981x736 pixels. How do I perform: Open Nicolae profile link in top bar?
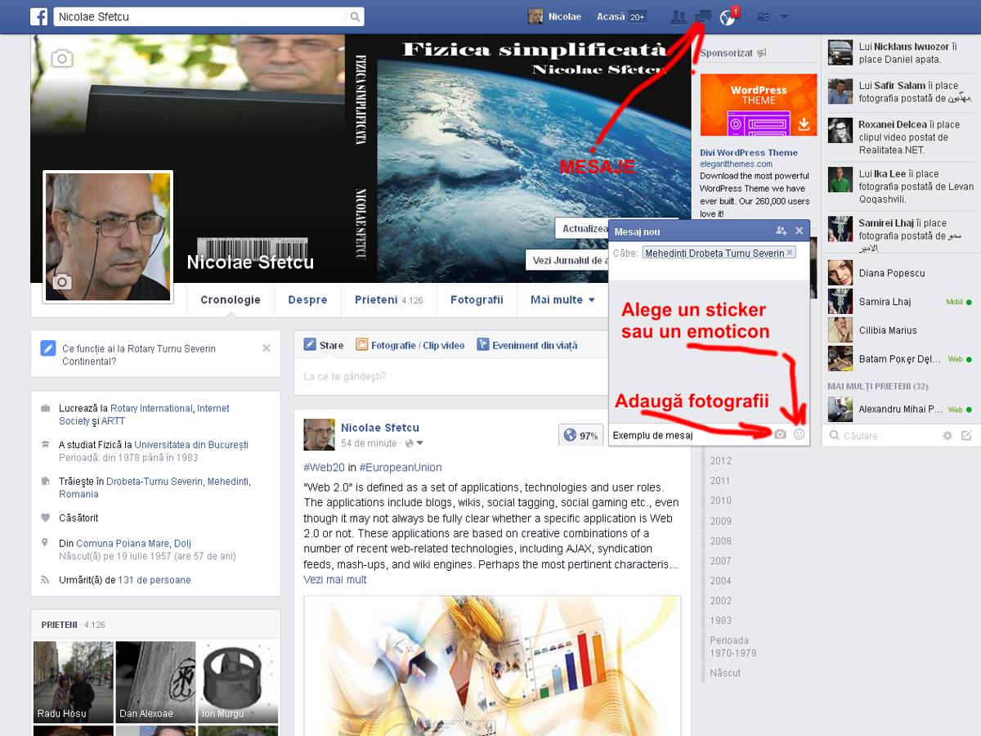(x=555, y=16)
